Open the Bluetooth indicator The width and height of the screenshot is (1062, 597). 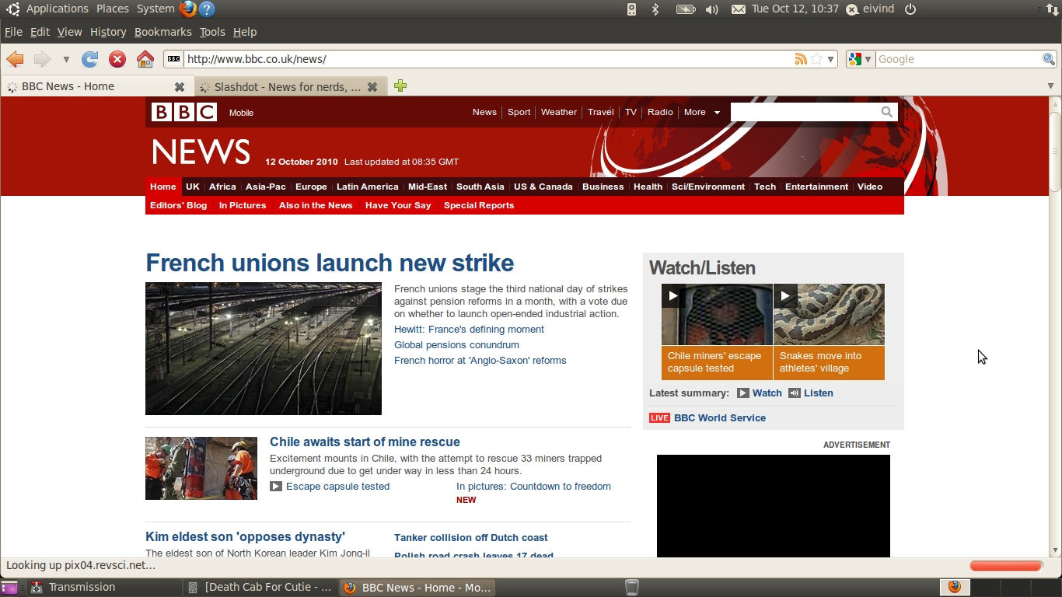click(655, 9)
